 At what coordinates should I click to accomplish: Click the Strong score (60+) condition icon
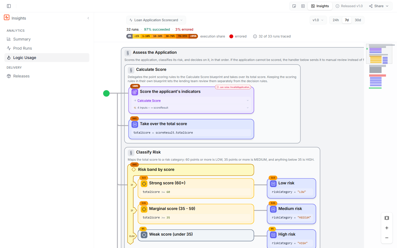(x=144, y=184)
